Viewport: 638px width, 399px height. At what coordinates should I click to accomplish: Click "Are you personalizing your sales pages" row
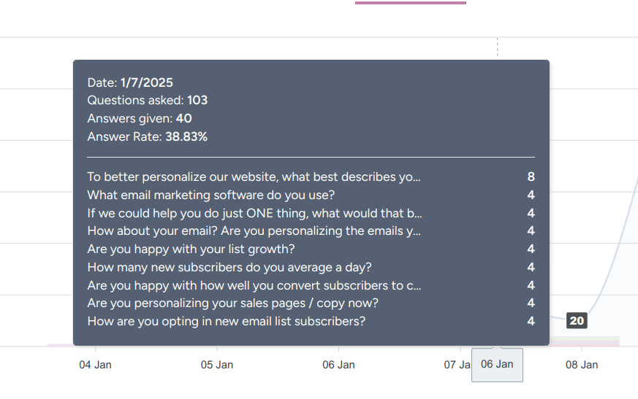[232, 303]
